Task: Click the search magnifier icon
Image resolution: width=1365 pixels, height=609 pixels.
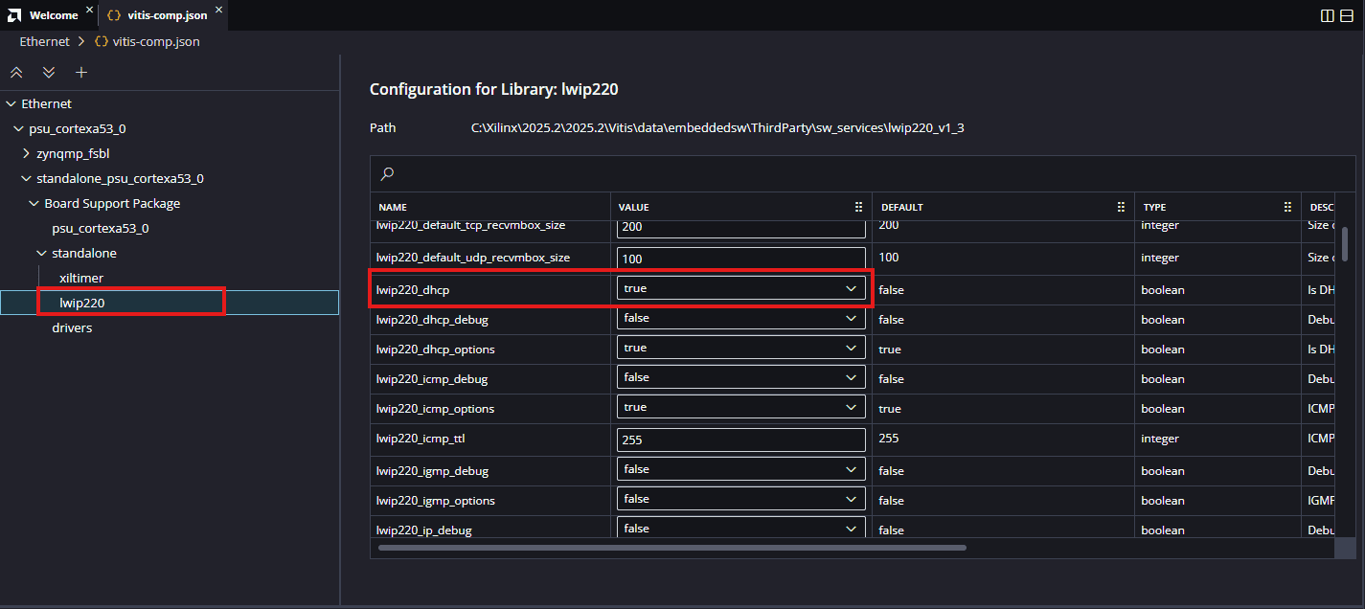Action: pos(387,174)
